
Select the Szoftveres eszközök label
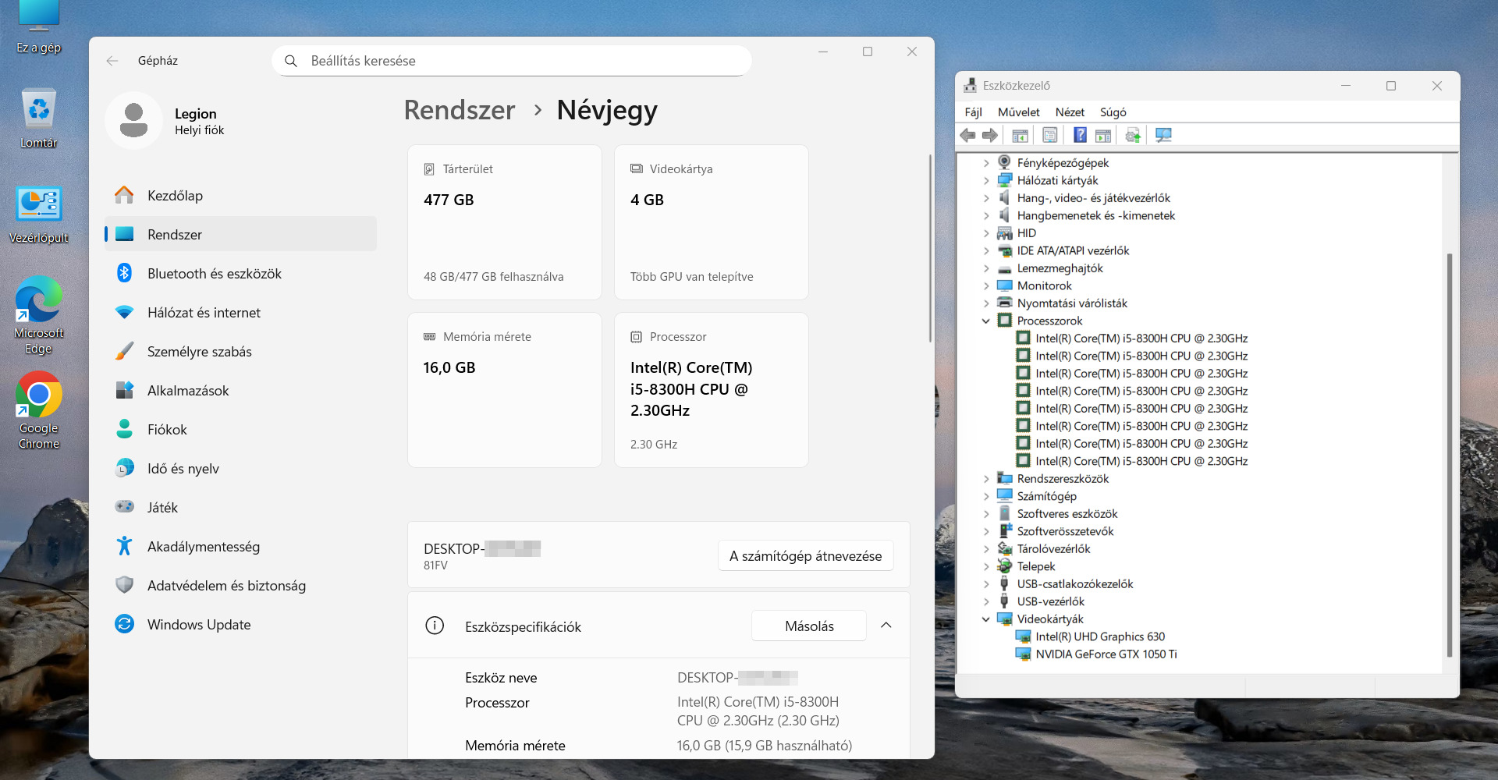[1067, 514]
